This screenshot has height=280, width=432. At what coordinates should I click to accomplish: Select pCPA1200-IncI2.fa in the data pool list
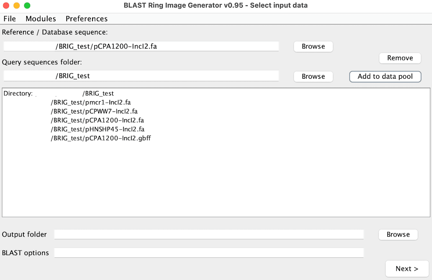[97, 120]
